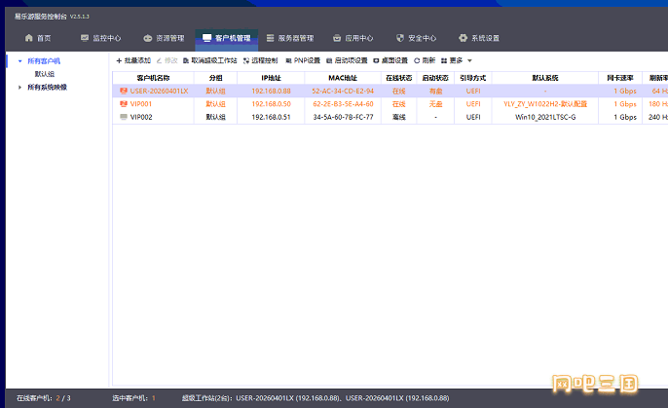This screenshot has width=668, height=408.
Task: Select 默认组 in the sidebar tree
Action: tap(45, 74)
